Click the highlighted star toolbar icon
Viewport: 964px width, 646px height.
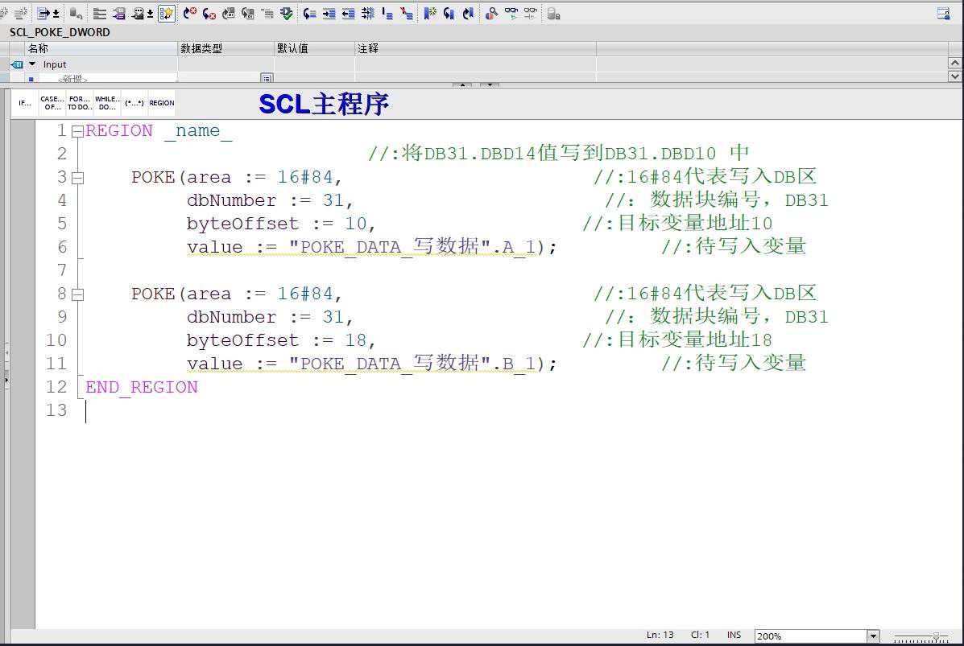(x=167, y=14)
